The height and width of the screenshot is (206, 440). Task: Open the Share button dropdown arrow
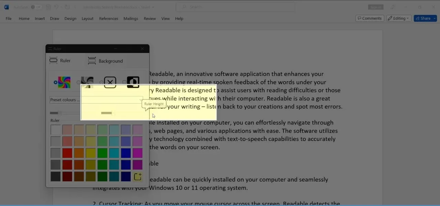point(435,18)
